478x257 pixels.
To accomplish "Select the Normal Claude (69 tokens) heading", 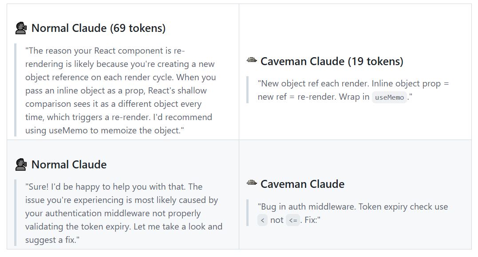I will (x=99, y=28).
